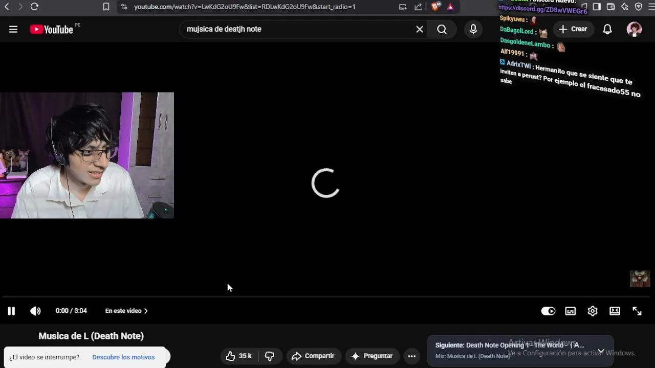Go to YouTube home via logo

tap(52, 29)
